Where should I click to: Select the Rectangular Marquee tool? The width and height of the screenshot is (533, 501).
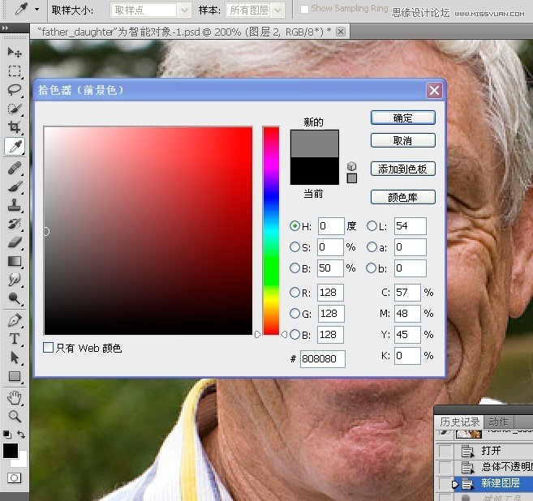coord(15,71)
